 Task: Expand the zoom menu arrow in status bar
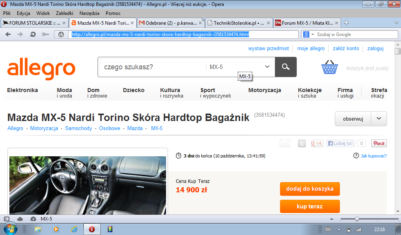[332, 219]
